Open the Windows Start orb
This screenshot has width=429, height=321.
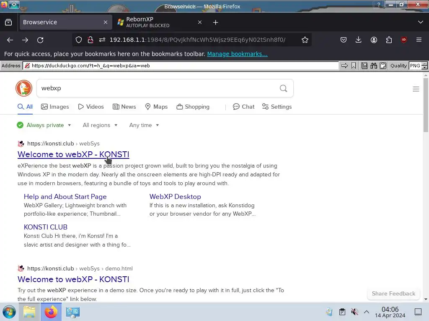tap(9, 312)
